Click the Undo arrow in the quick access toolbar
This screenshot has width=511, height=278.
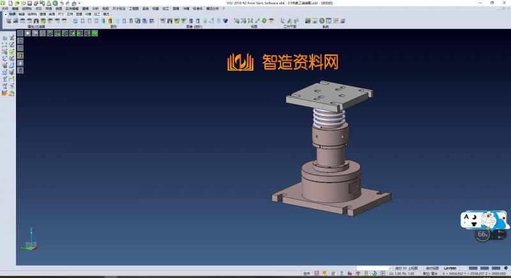point(61,3)
